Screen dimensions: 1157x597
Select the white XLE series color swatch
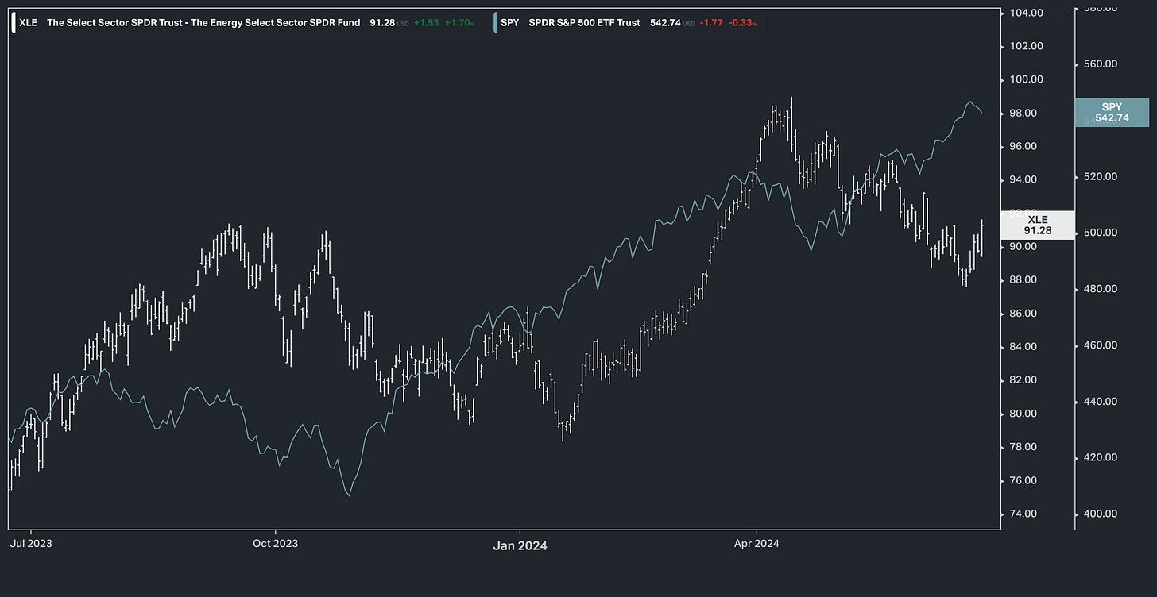pos(14,23)
